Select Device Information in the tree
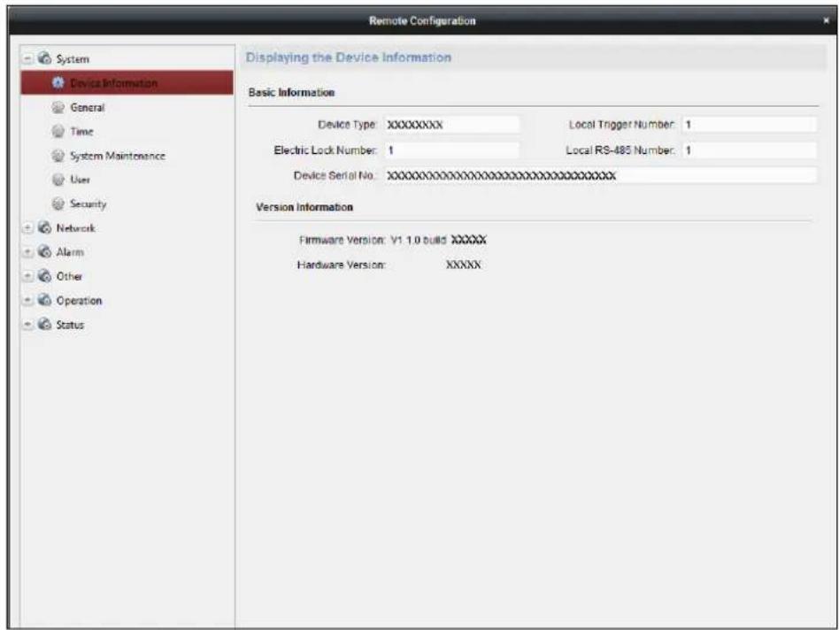This screenshot has width=839, height=630. pos(127,83)
